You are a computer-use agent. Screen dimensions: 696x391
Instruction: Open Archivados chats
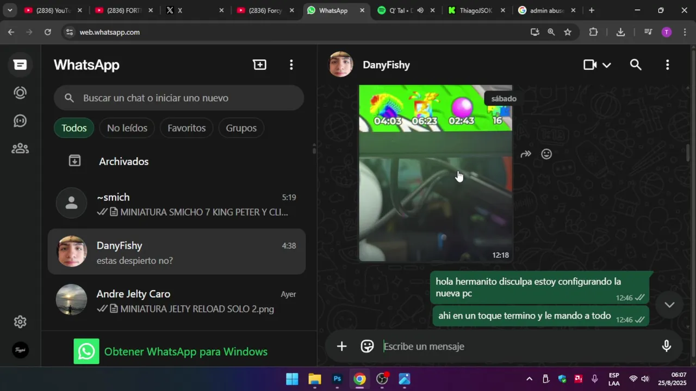tap(177, 161)
